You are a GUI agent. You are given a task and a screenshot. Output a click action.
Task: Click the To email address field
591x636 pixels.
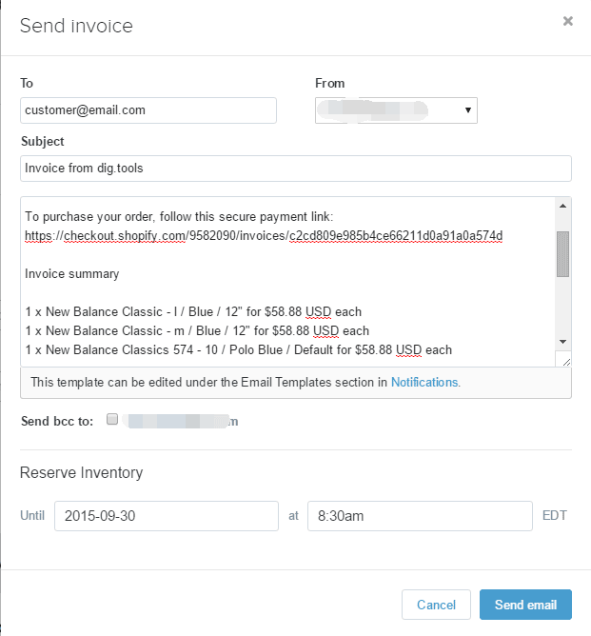point(148,110)
